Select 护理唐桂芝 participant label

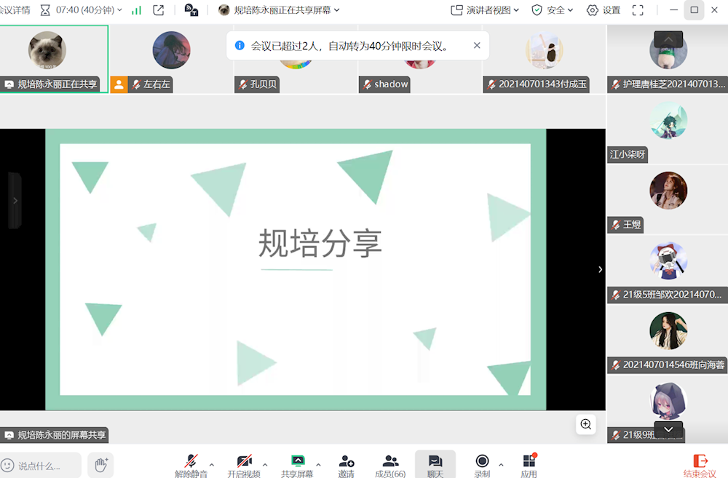[x=668, y=84]
